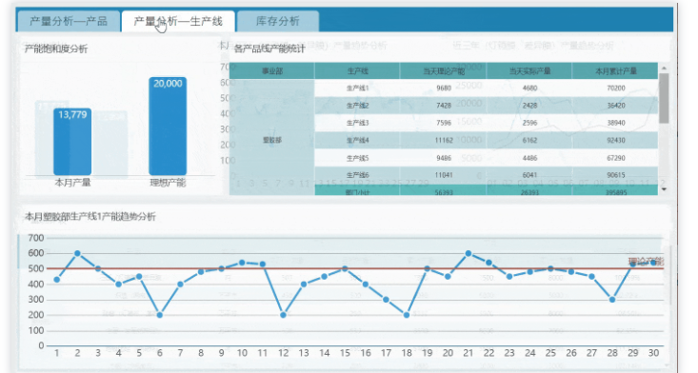Click the day 15 data point on trend line
Screen dimensions: 698x373
(345, 268)
